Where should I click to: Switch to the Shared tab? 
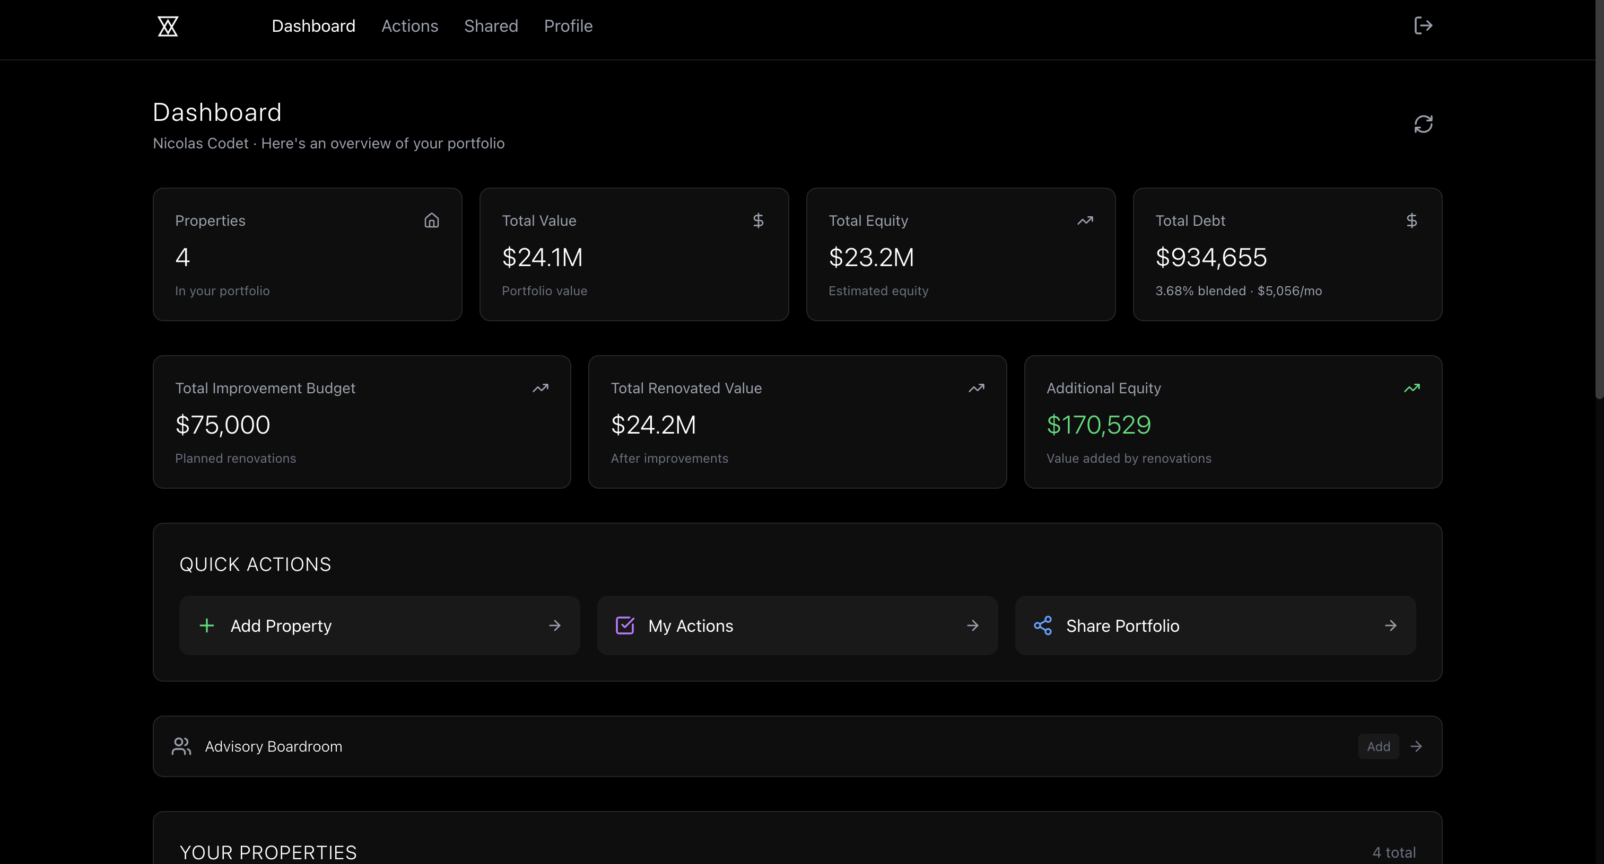point(491,26)
